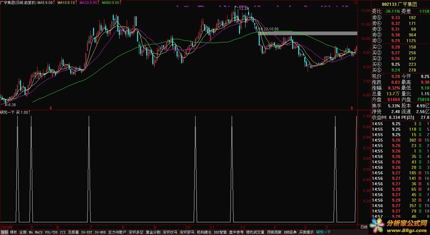This screenshot has width=430, height=235.
Task: Select the highlighted 研究一下 tab
Action: (323, 232)
